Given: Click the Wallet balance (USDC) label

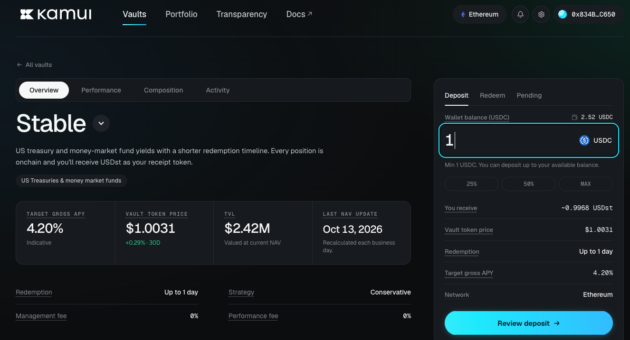Looking at the screenshot, I should point(477,117).
